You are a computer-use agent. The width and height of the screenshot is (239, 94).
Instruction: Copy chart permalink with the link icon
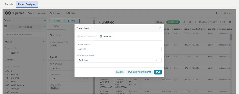click(184, 22)
